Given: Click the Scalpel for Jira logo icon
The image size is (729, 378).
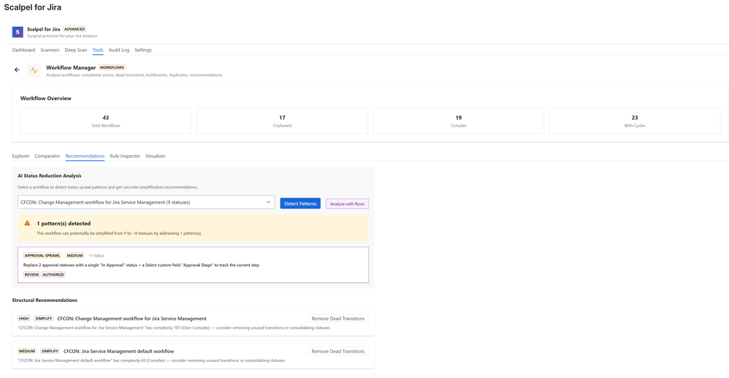Looking at the screenshot, I should point(18,32).
